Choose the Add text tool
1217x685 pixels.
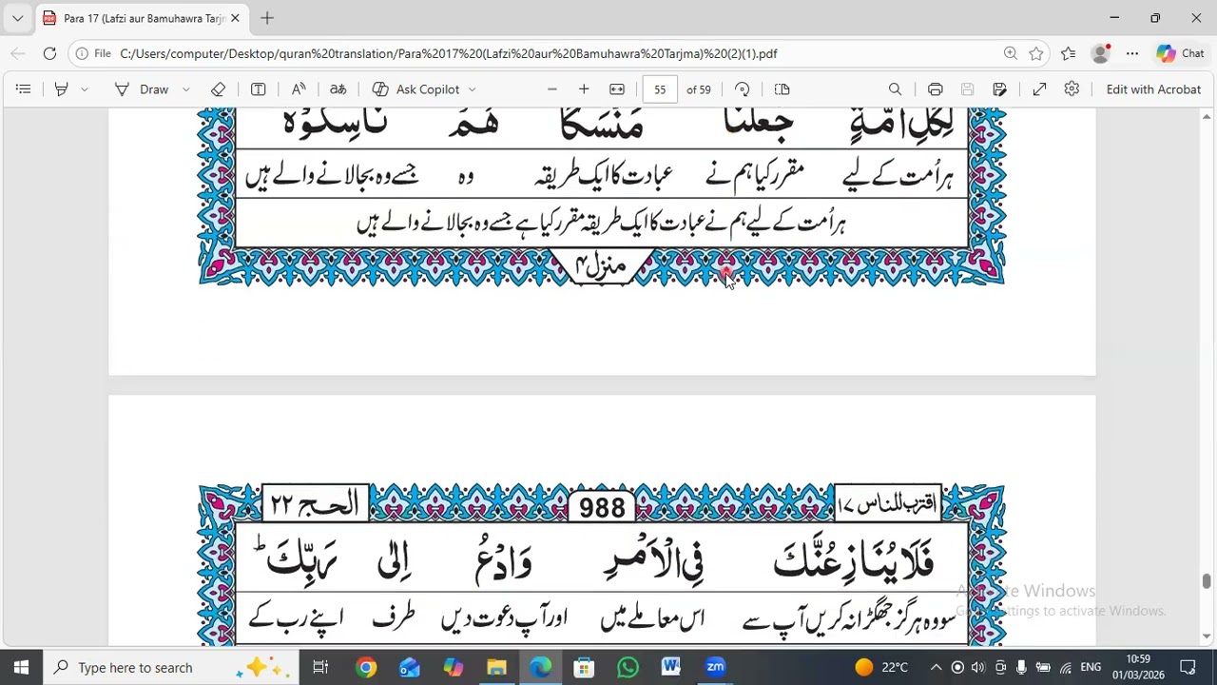click(x=258, y=89)
